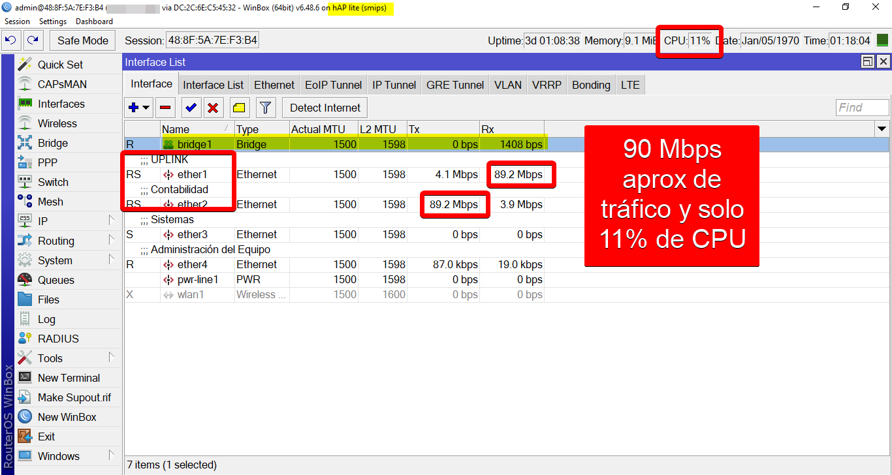Click the Find search field
The height and width of the screenshot is (475, 892).
click(862, 108)
